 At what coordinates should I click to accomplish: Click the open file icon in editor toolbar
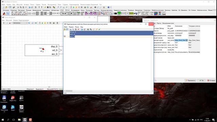(x=64, y=29)
